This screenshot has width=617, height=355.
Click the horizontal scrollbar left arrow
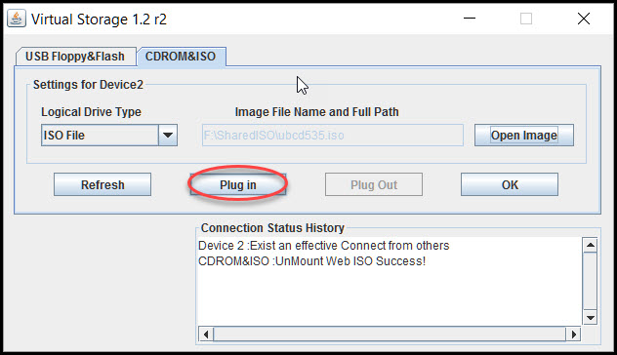pyautogui.click(x=206, y=335)
